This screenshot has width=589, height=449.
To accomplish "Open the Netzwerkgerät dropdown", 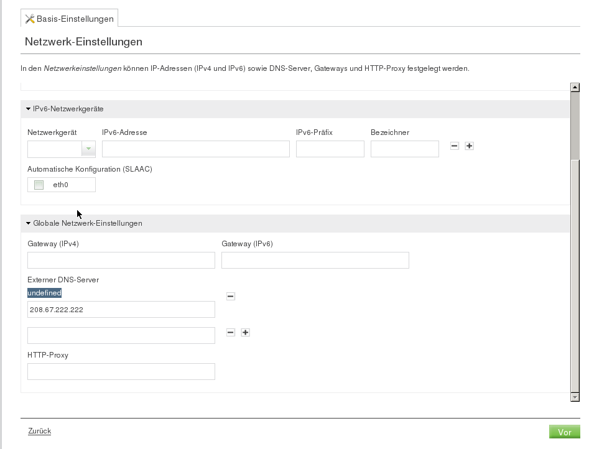I will 88,149.
